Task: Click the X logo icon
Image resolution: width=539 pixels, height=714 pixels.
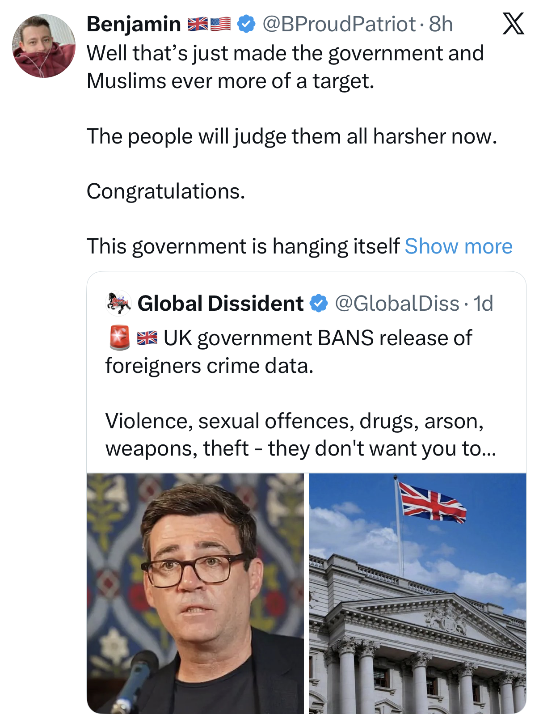Action: pyautogui.click(x=513, y=24)
